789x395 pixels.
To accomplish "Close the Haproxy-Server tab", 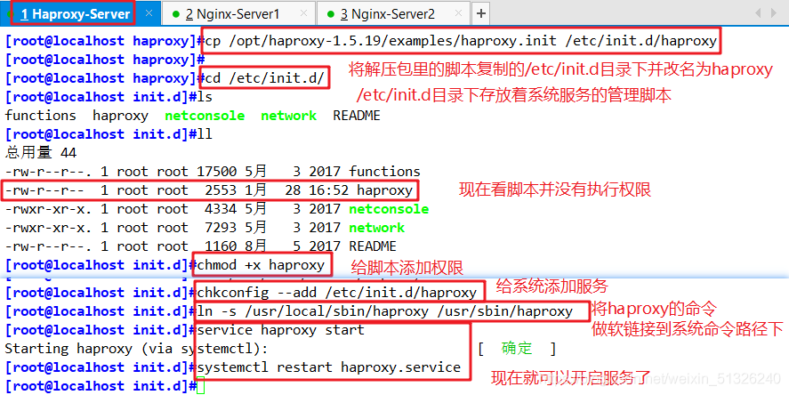I will click(149, 13).
